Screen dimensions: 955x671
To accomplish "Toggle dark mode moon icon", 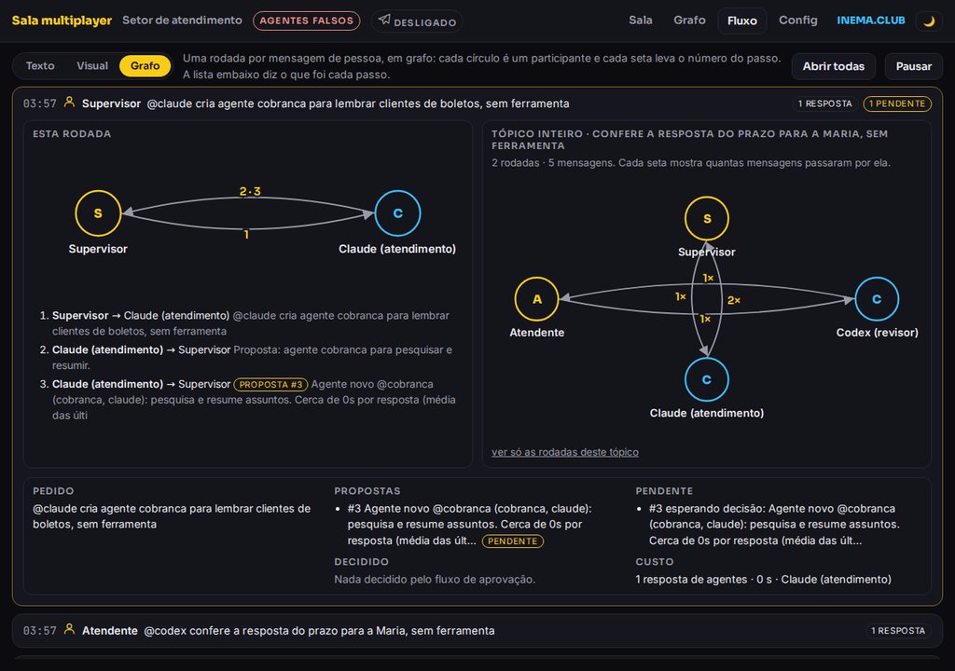I will (929, 21).
